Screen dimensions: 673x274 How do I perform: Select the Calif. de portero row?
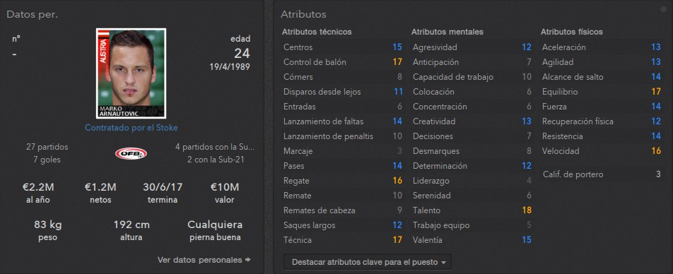pyautogui.click(x=600, y=174)
